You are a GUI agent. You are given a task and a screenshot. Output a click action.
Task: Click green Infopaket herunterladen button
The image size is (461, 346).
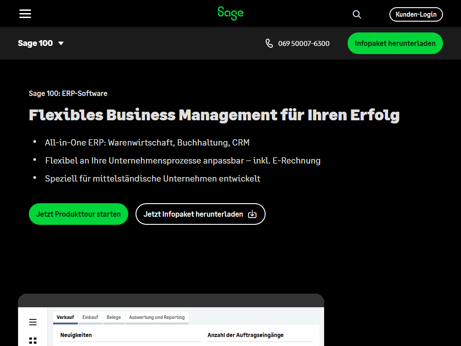point(395,43)
